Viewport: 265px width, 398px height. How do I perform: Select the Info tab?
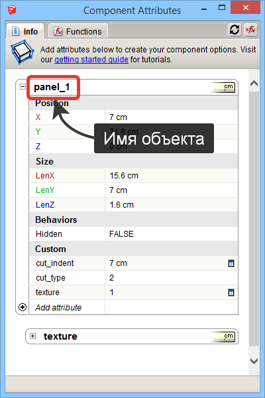coord(25,31)
